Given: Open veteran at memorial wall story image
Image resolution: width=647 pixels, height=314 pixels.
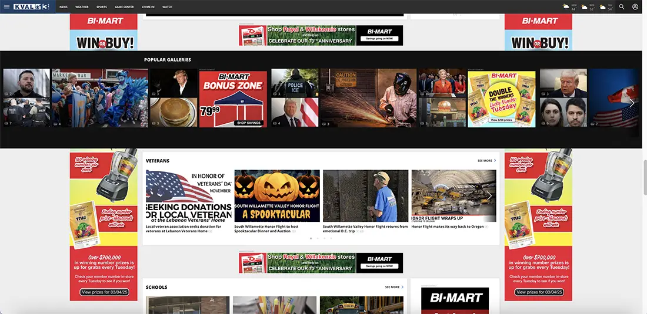Looking at the screenshot, I should click(366, 196).
